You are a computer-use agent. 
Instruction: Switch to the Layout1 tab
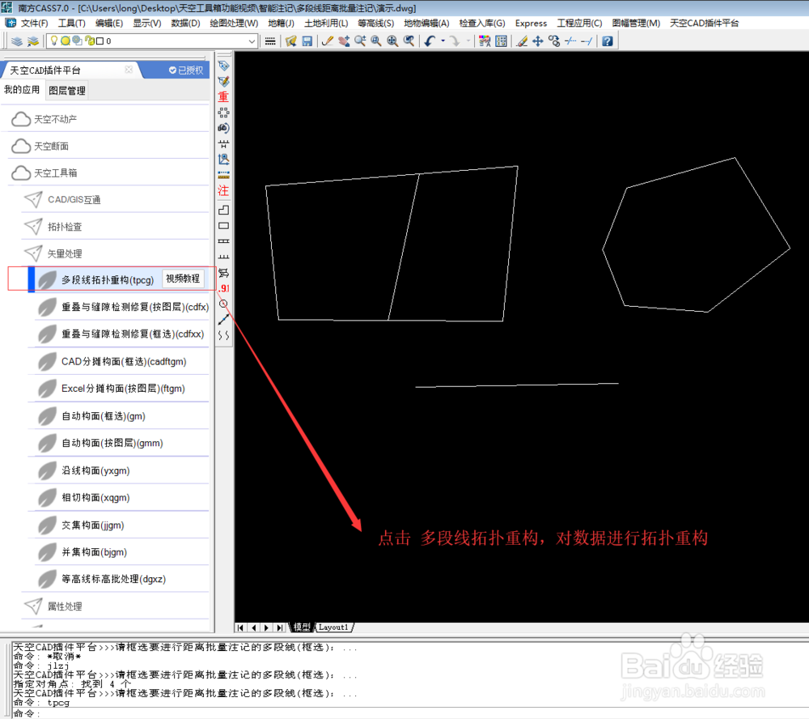tap(334, 627)
